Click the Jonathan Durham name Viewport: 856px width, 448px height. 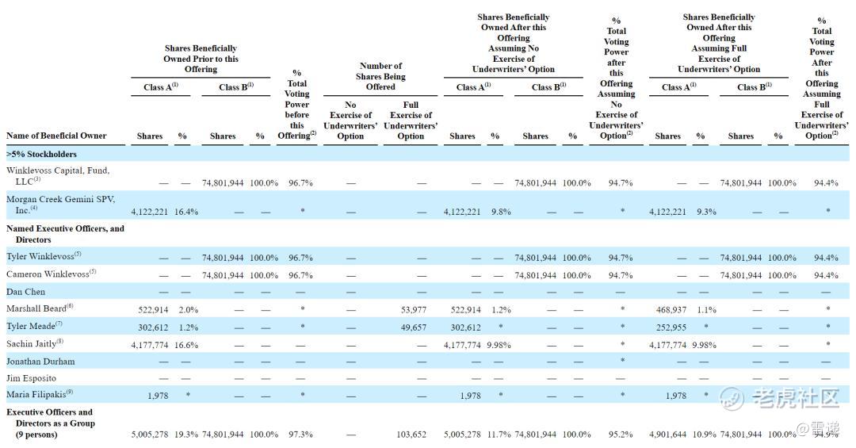point(40,361)
